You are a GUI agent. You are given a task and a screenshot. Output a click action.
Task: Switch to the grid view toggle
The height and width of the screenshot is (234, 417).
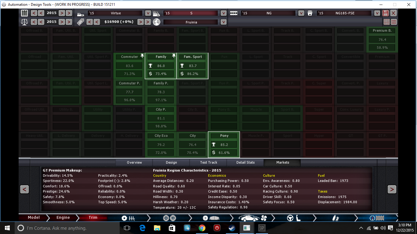(387, 22)
